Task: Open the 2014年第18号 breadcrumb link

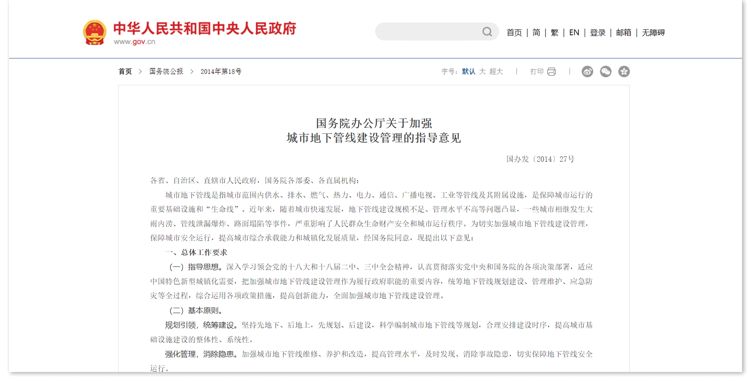Action: tap(221, 71)
